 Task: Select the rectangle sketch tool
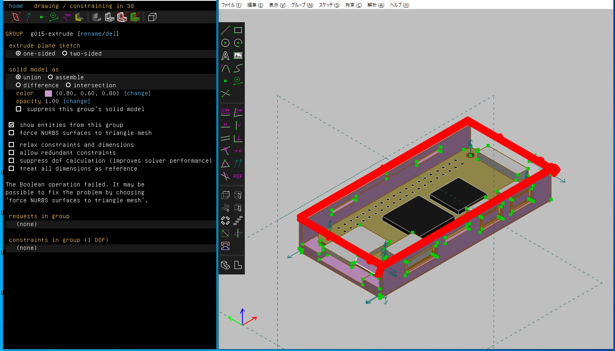[x=238, y=30]
